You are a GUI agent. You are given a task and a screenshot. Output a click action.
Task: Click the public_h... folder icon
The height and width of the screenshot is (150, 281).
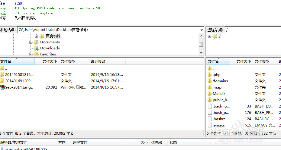click(x=210, y=100)
